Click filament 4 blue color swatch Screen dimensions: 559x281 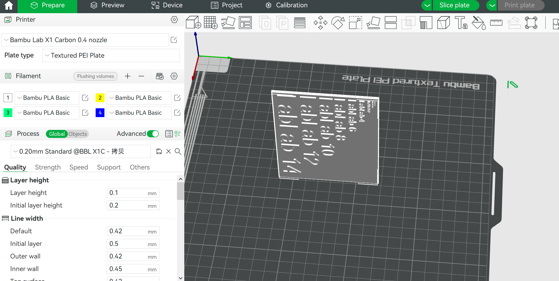click(100, 113)
